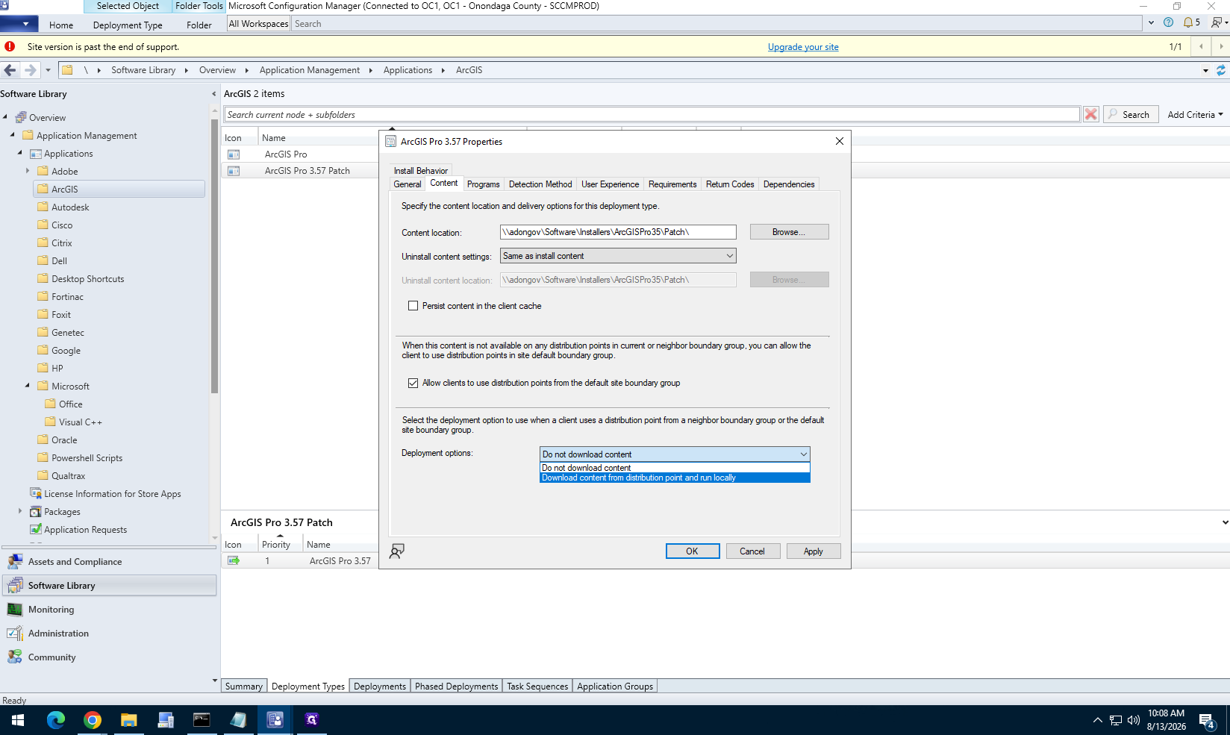Open the help question mark icon
Viewport: 1230px width, 735px height.
1168,22
